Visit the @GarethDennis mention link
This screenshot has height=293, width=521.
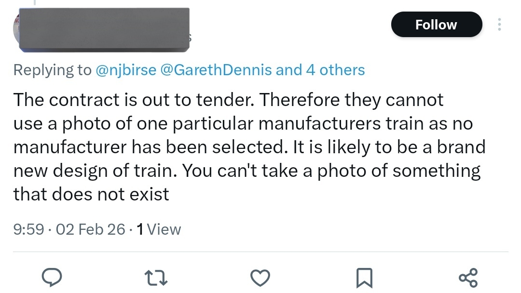coord(216,70)
